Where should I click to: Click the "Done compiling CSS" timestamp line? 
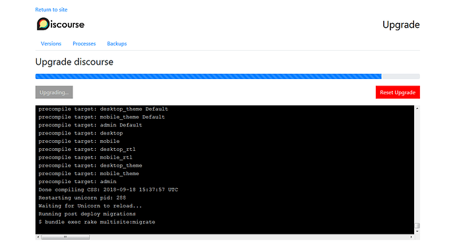(x=108, y=190)
